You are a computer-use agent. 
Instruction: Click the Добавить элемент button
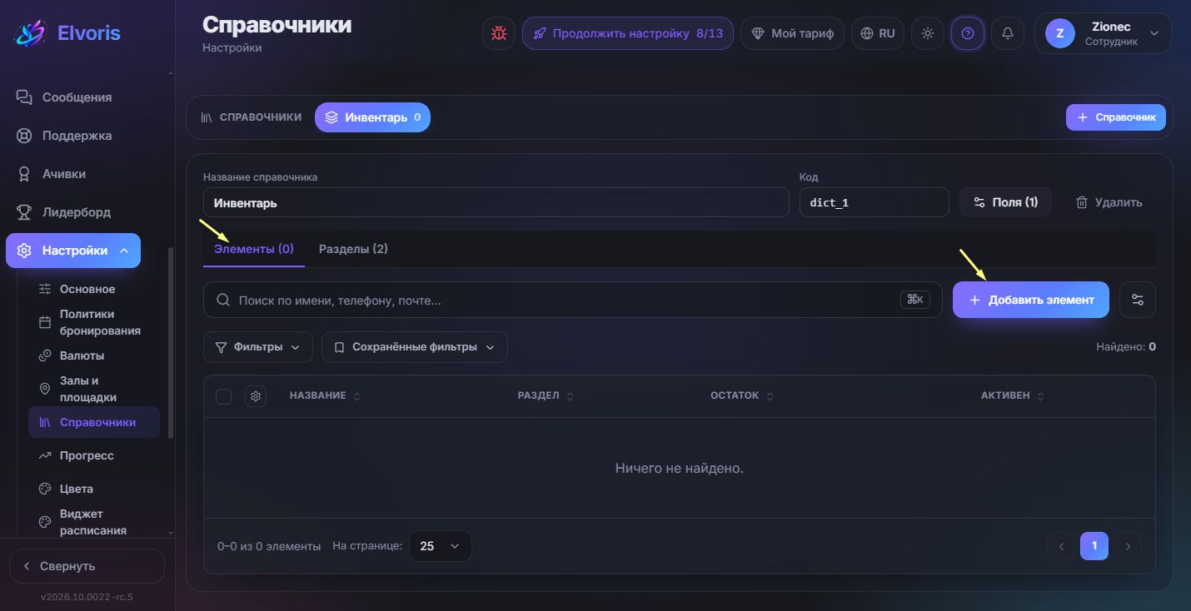tap(1031, 300)
